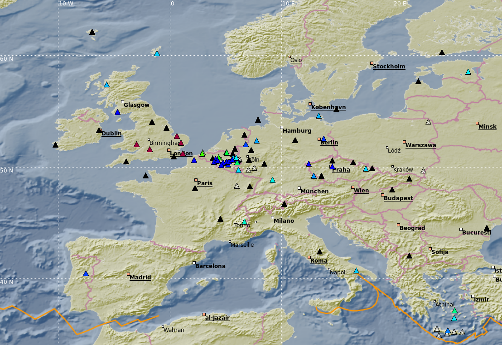The width and height of the screenshot is (502, 345).
Task: Click the Barcelona city square marker
Action: (x=194, y=263)
